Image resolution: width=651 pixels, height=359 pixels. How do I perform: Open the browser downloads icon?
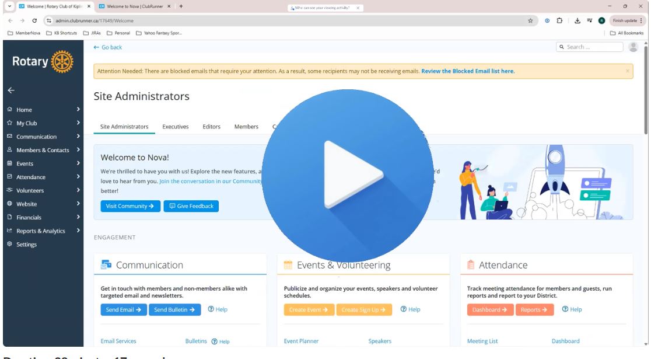pyautogui.click(x=577, y=20)
